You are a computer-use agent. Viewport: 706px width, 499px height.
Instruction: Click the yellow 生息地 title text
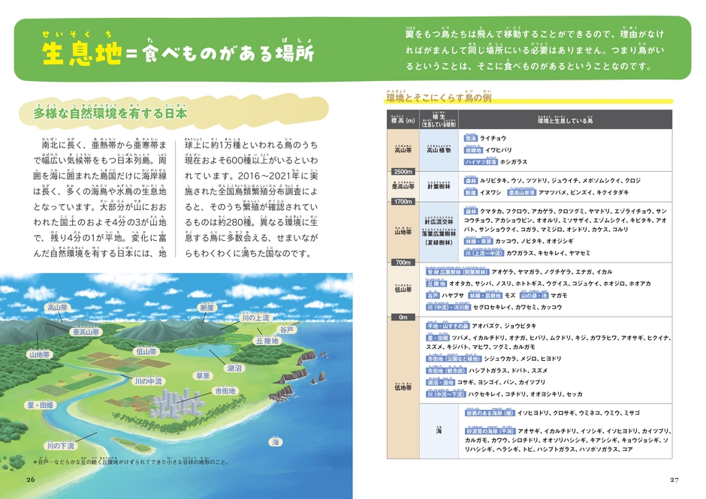[x=82, y=53]
